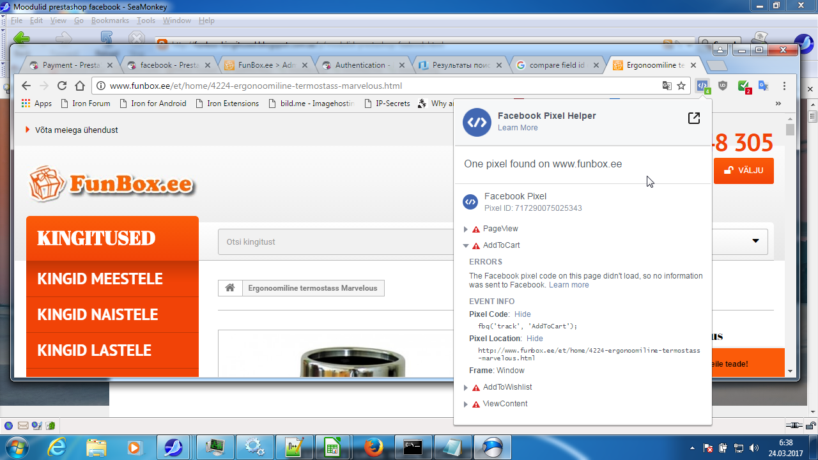The width and height of the screenshot is (818, 460).
Task: Show hidden system tray icons
Action: (x=693, y=448)
